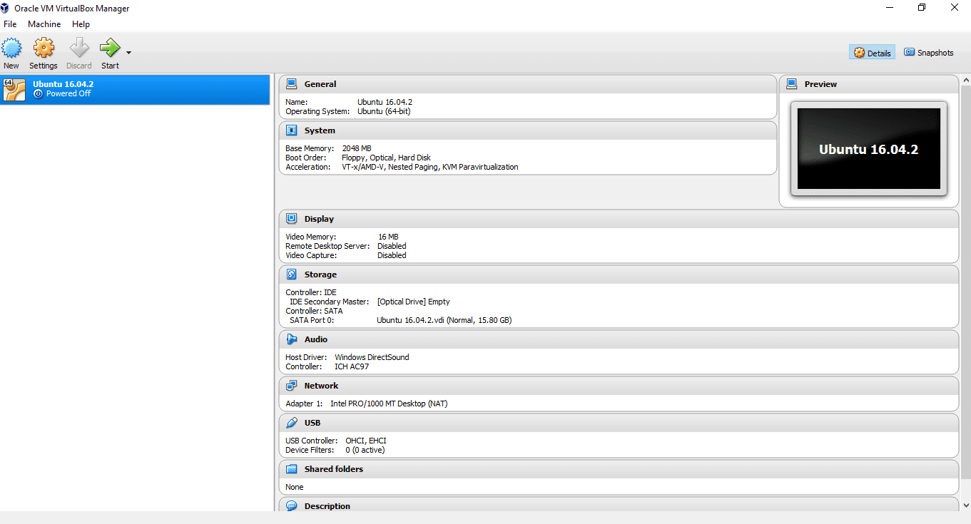This screenshot has height=524, width=971.
Task: Switch to the Snapshots view
Action: (928, 53)
